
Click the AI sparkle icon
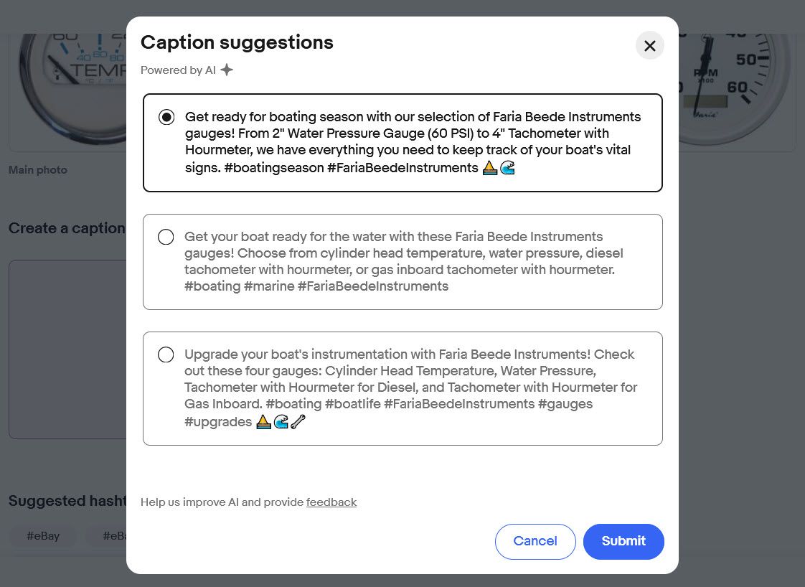[227, 70]
